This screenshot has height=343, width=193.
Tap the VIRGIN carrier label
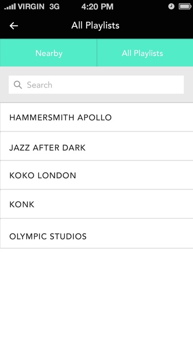click(31, 6)
